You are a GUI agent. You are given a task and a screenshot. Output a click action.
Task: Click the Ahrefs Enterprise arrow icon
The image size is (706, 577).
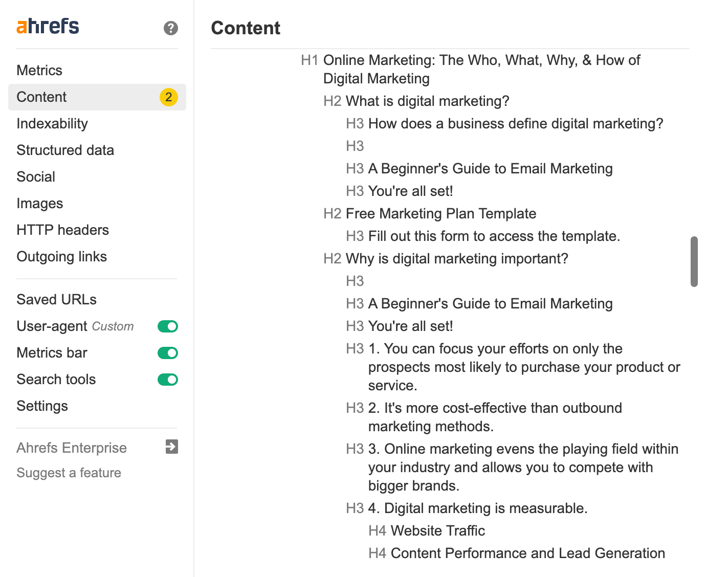tap(172, 447)
